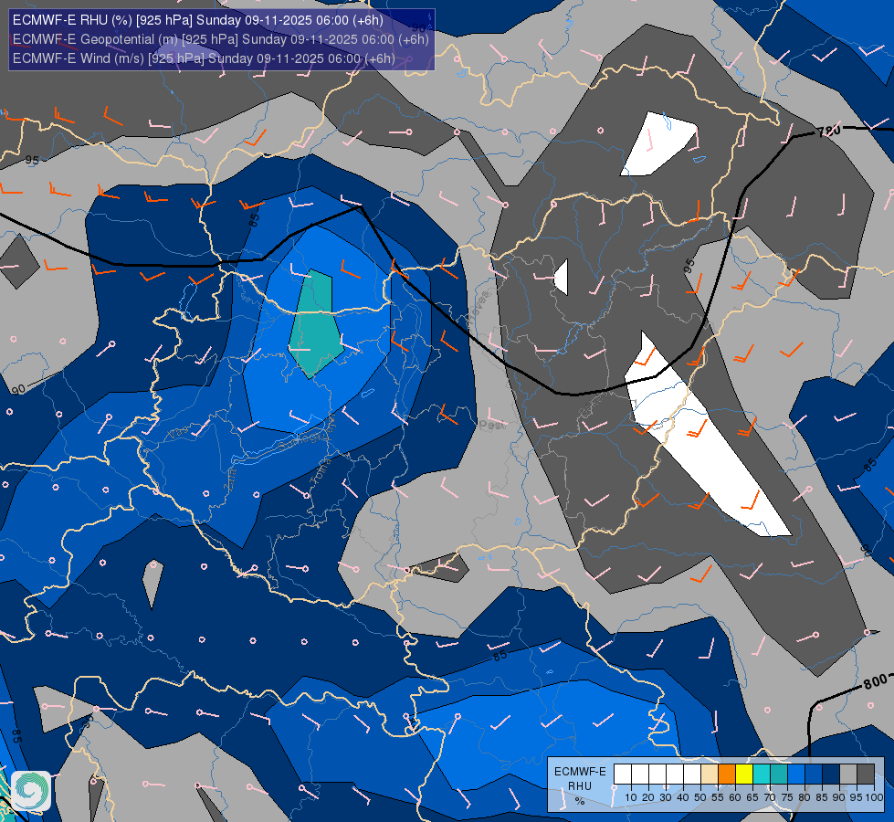Click the teal humidity minimum polygon
This screenshot has height=822, width=894.
315,324
